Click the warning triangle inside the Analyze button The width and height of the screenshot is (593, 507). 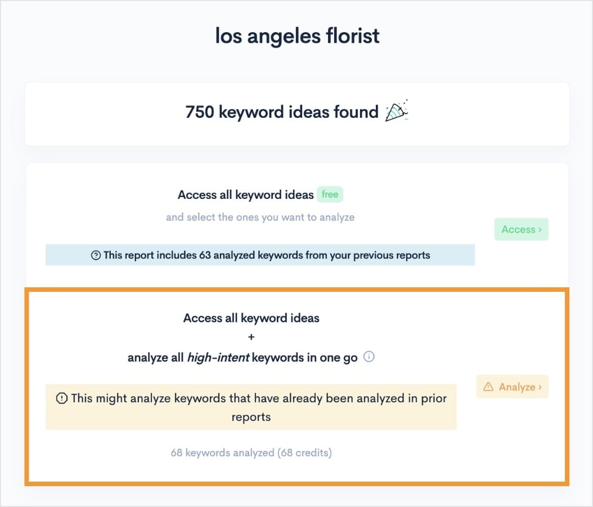pyautogui.click(x=487, y=386)
